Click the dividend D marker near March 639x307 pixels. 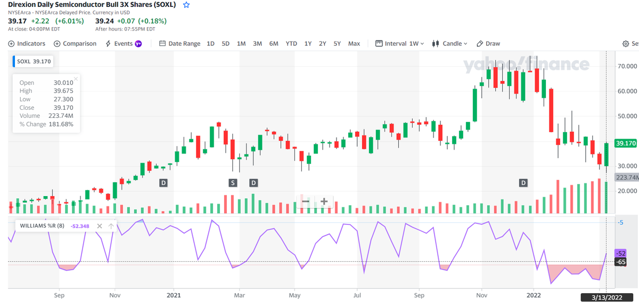253,183
